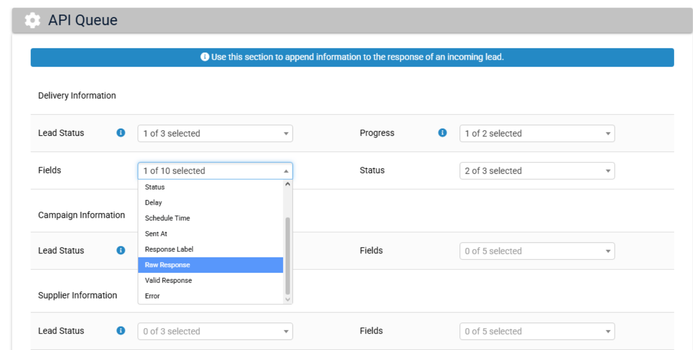693x350 pixels.
Task: Click info icon next to Delivery Lead Status
Action: point(120,133)
